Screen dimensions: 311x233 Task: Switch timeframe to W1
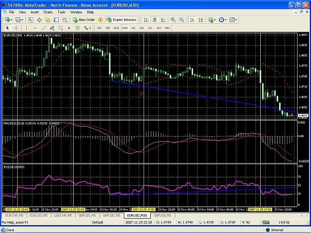point(159,28)
